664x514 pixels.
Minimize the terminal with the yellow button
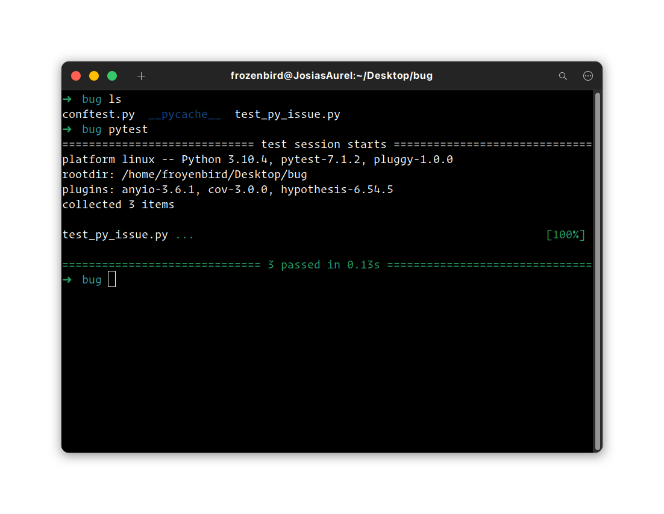pyautogui.click(x=94, y=76)
